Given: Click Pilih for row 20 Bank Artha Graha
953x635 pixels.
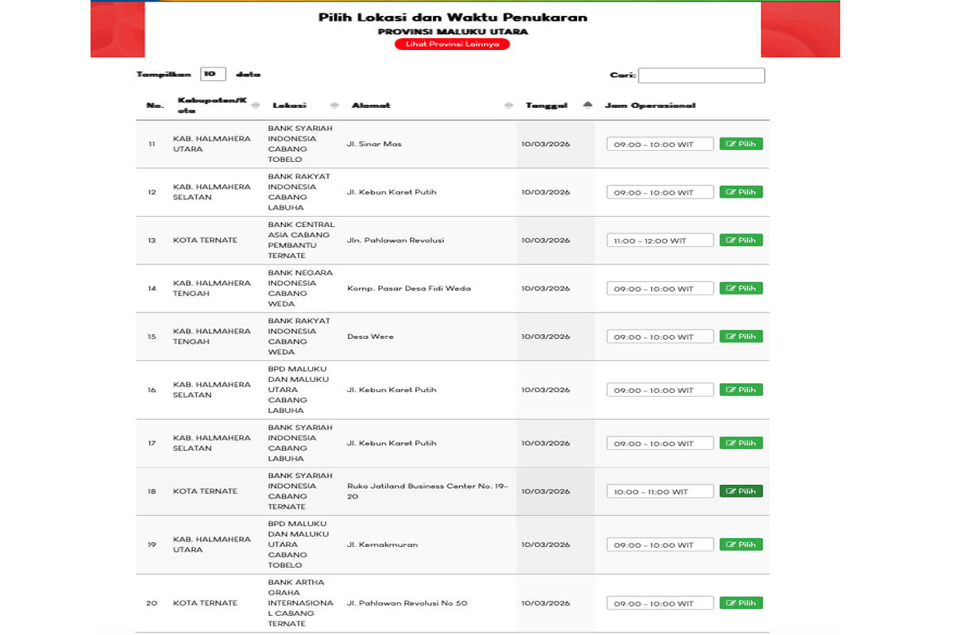Looking at the screenshot, I should point(741,603).
